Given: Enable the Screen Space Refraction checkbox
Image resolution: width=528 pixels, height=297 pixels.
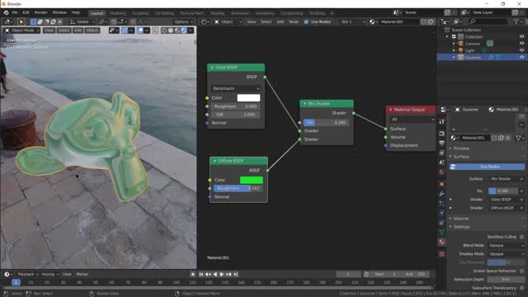Looking at the screenshot, I should (x=521, y=271).
